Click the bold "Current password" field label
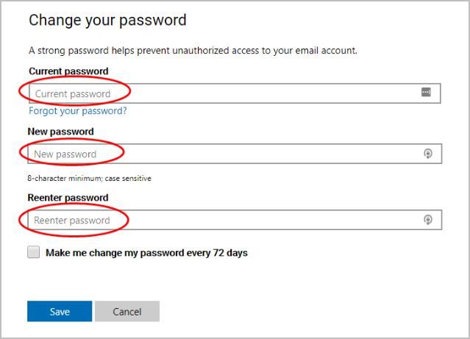470x339 pixels. pyautogui.click(x=68, y=71)
